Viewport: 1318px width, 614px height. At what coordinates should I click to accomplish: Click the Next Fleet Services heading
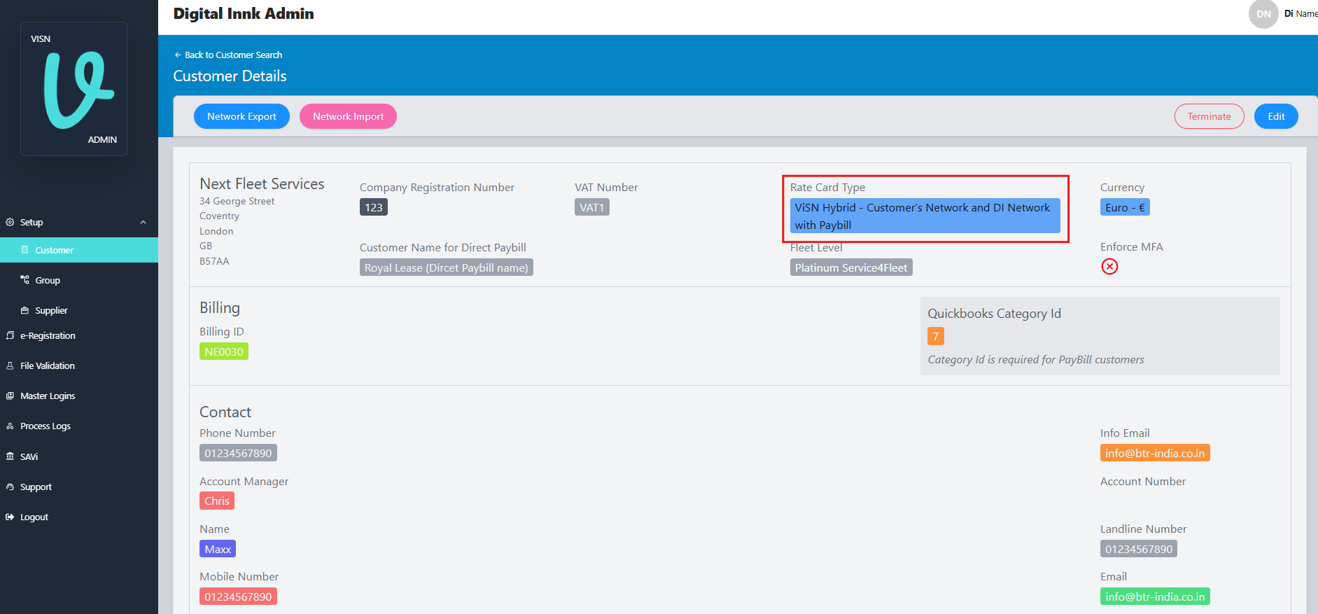click(x=262, y=183)
